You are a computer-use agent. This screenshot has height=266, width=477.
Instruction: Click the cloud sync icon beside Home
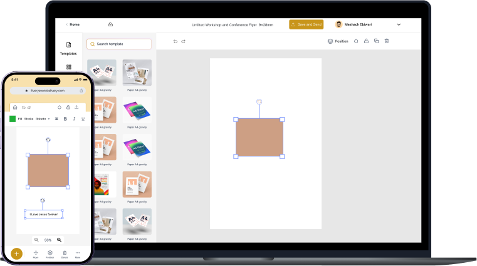110,24
